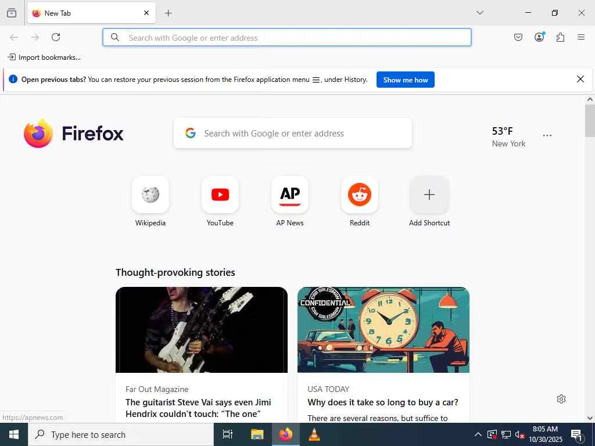Click the Firefox taskbar icon
The image size is (595, 446).
tap(286, 434)
